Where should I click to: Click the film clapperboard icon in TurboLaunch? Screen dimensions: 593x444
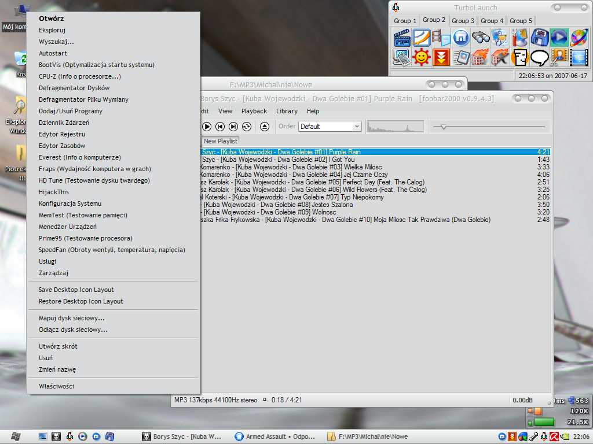tap(401, 38)
